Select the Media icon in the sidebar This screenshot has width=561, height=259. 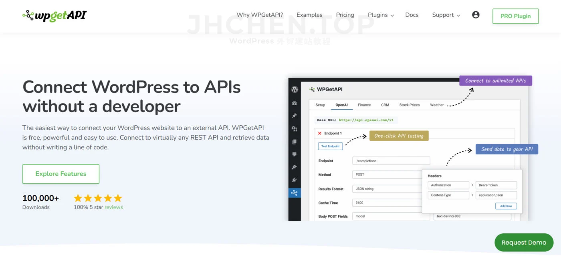coord(295,129)
